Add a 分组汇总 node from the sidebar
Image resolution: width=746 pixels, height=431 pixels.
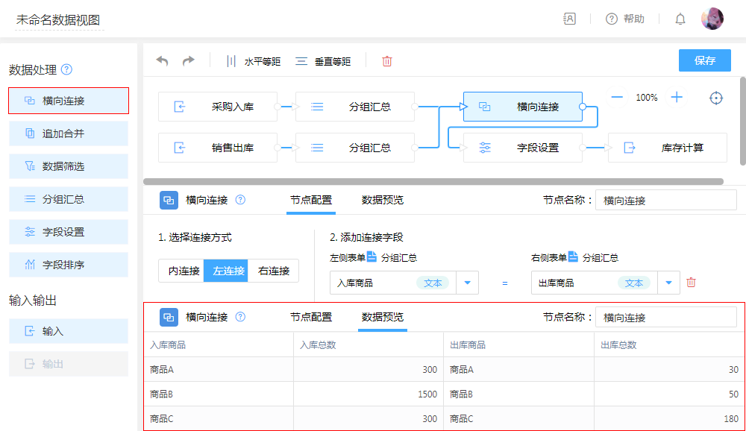click(x=69, y=199)
